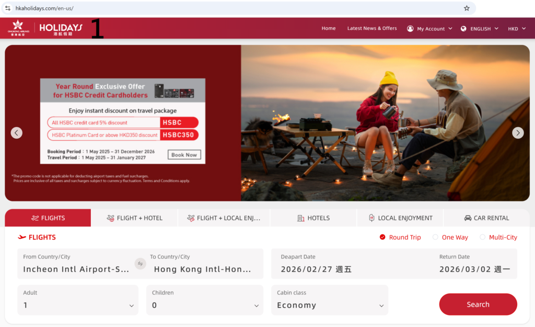Switch to the Flight + Hotel tab

click(134, 218)
